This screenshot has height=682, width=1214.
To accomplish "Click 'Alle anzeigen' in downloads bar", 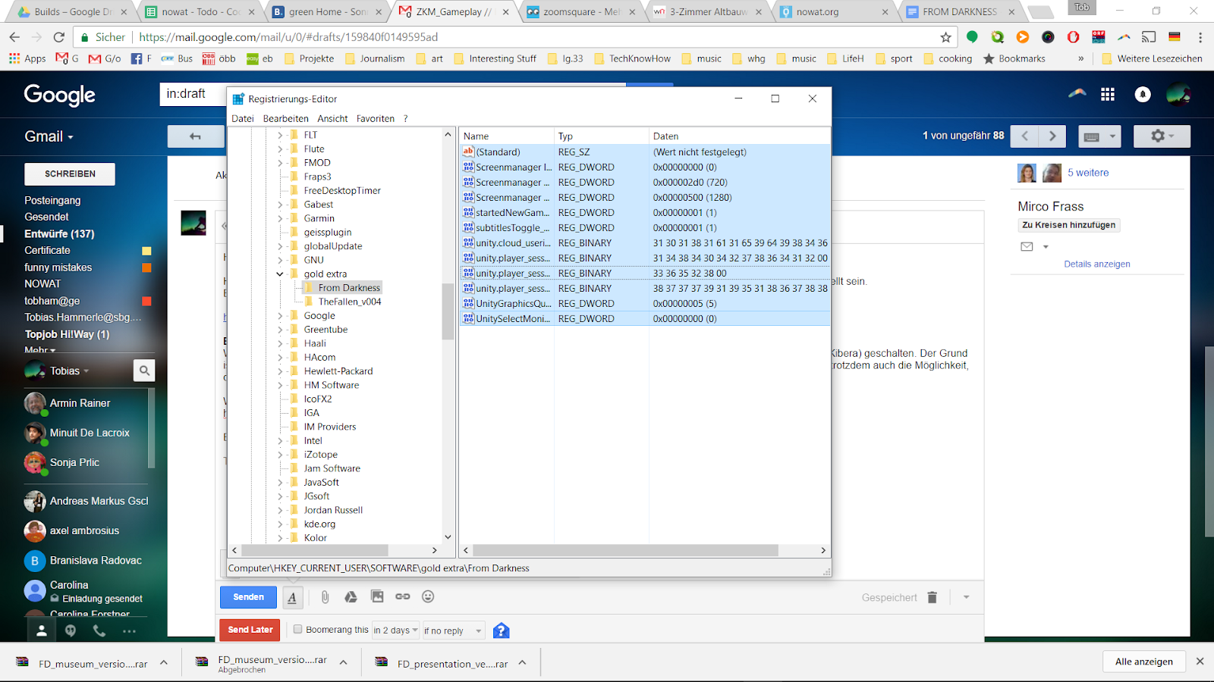I will pos(1144,662).
